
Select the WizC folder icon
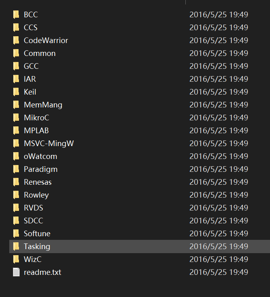pyautogui.click(x=16, y=259)
